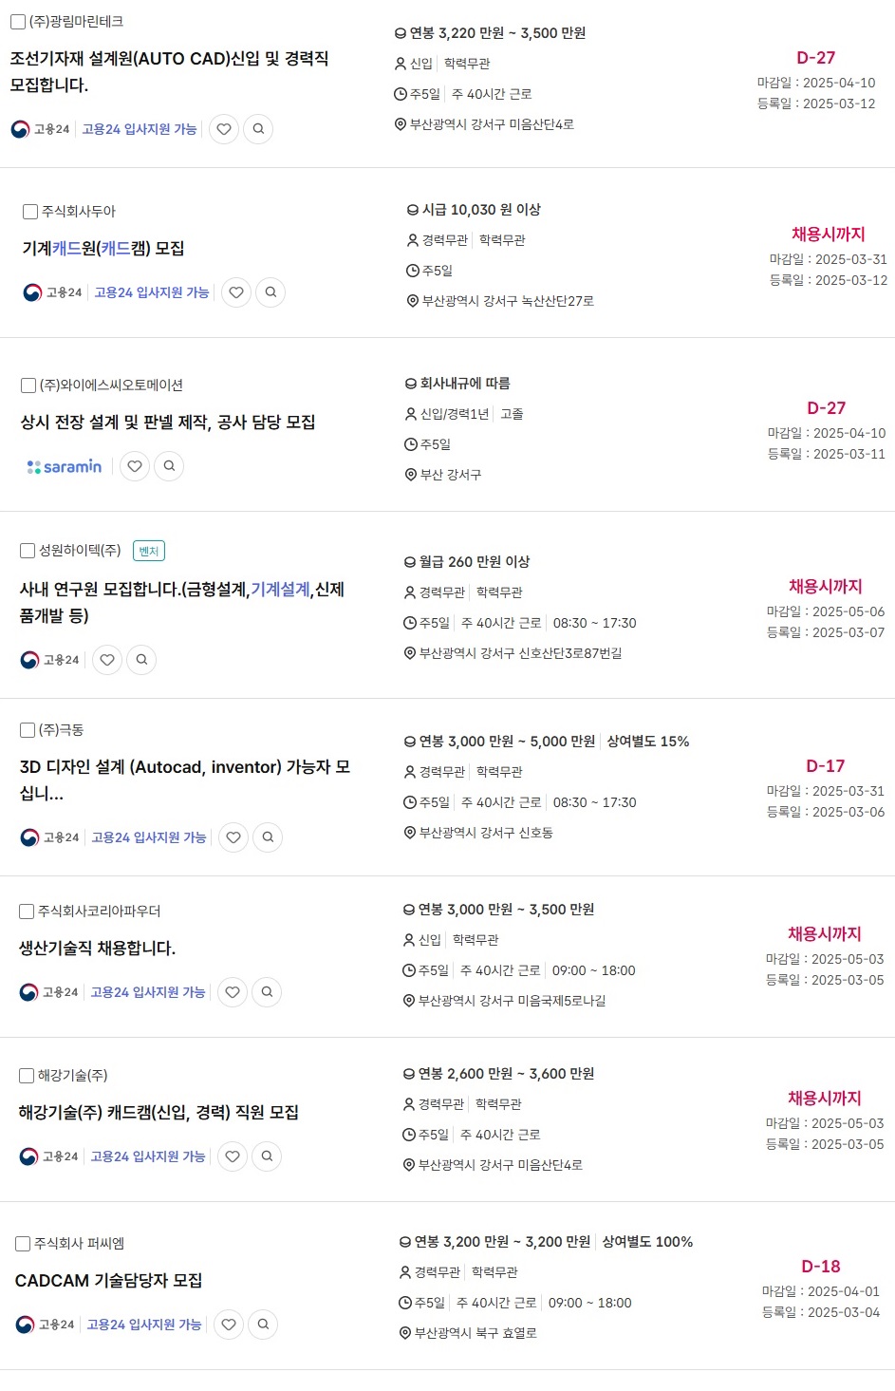Check the (주)광림마린테크 checkbox
The image size is (895, 1391).
18,22
